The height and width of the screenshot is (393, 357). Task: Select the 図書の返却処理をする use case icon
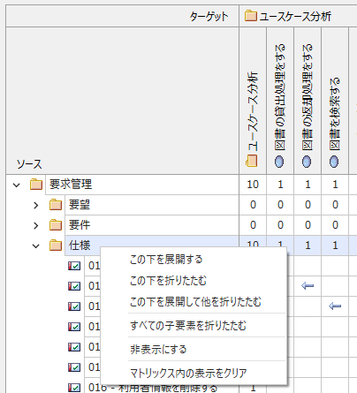point(307,162)
